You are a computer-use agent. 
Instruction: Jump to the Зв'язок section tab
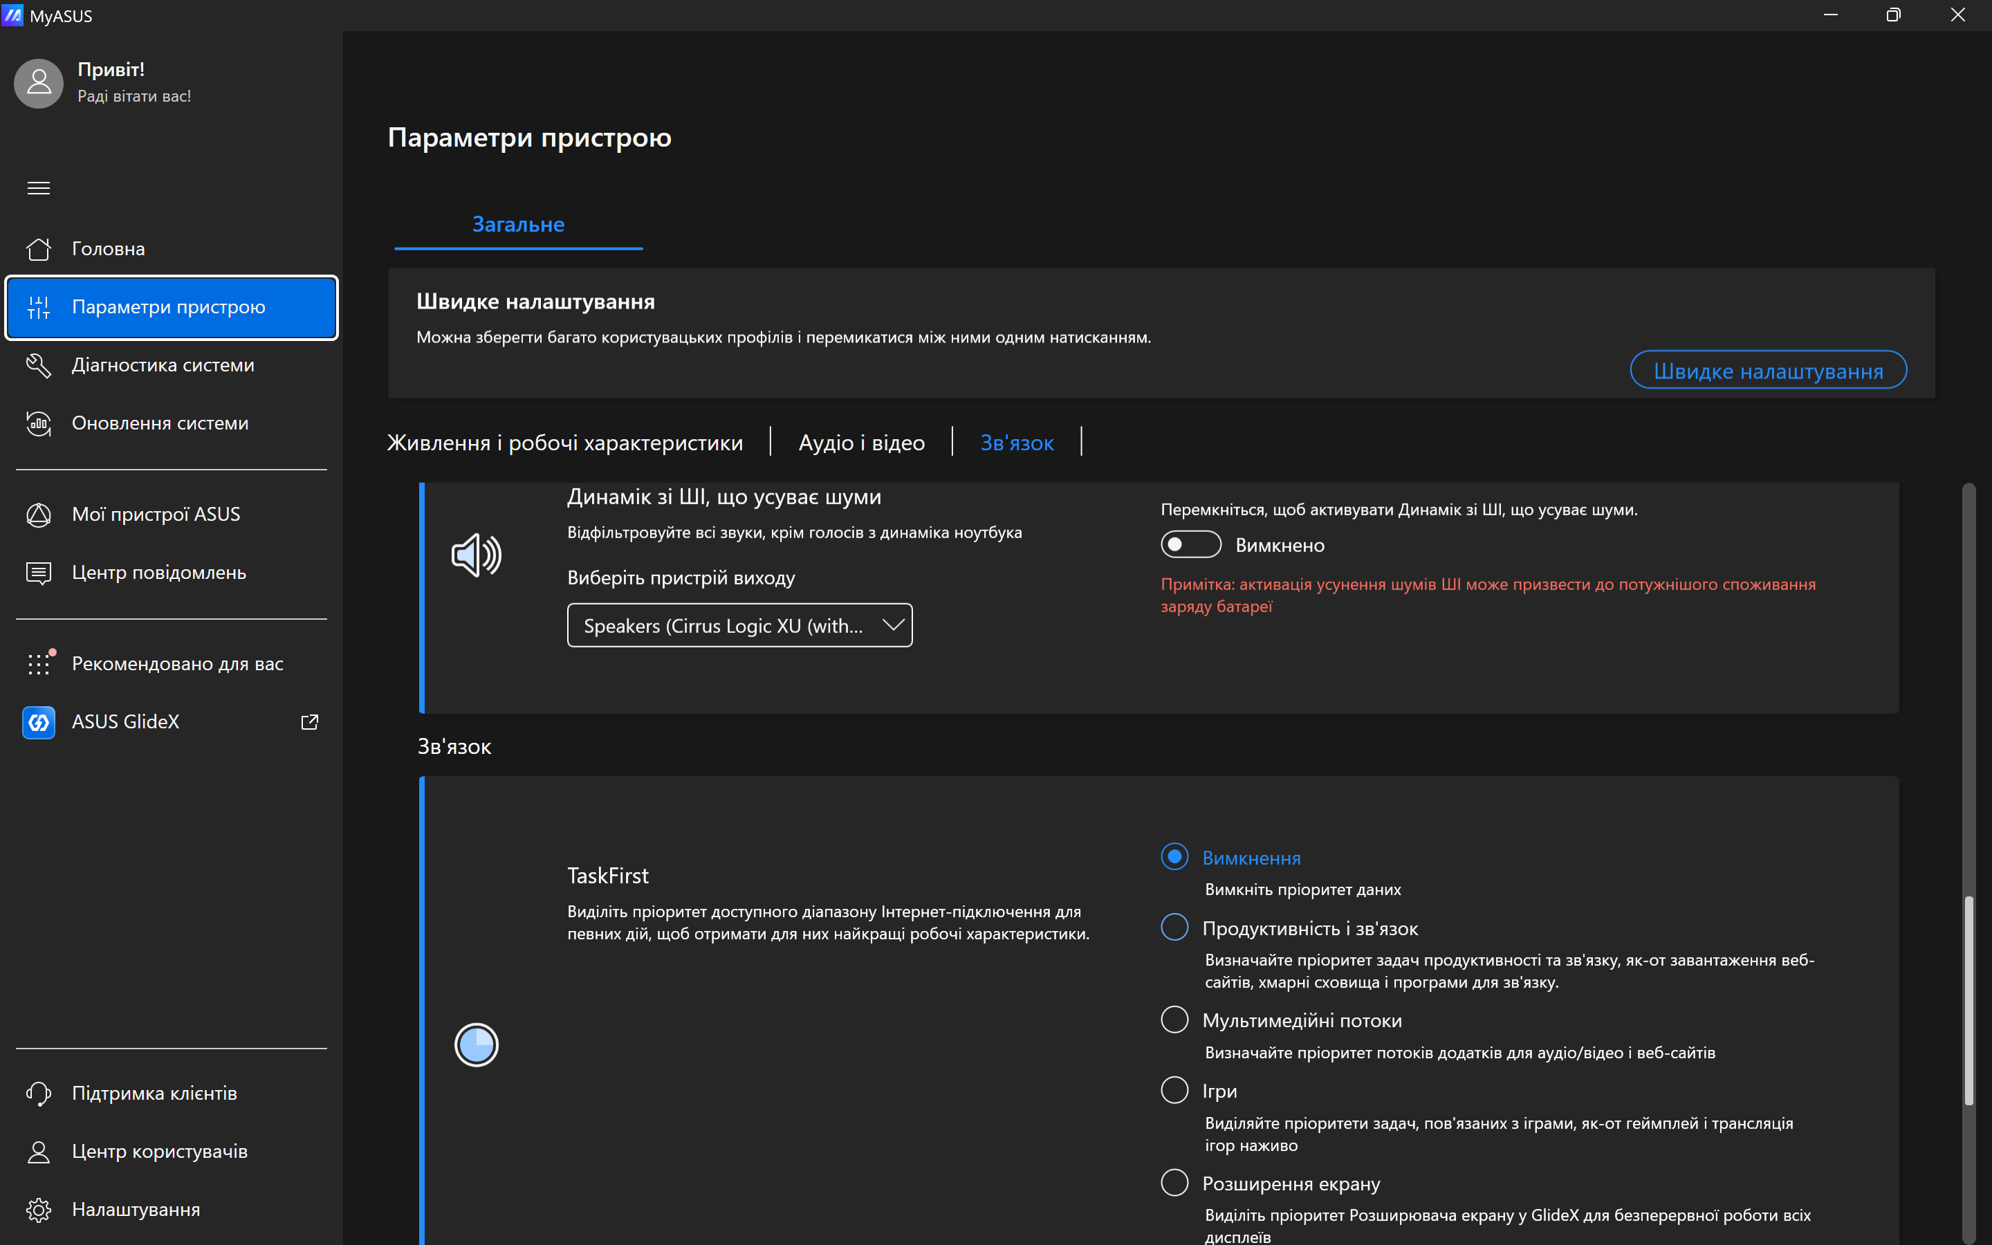pos(1017,442)
